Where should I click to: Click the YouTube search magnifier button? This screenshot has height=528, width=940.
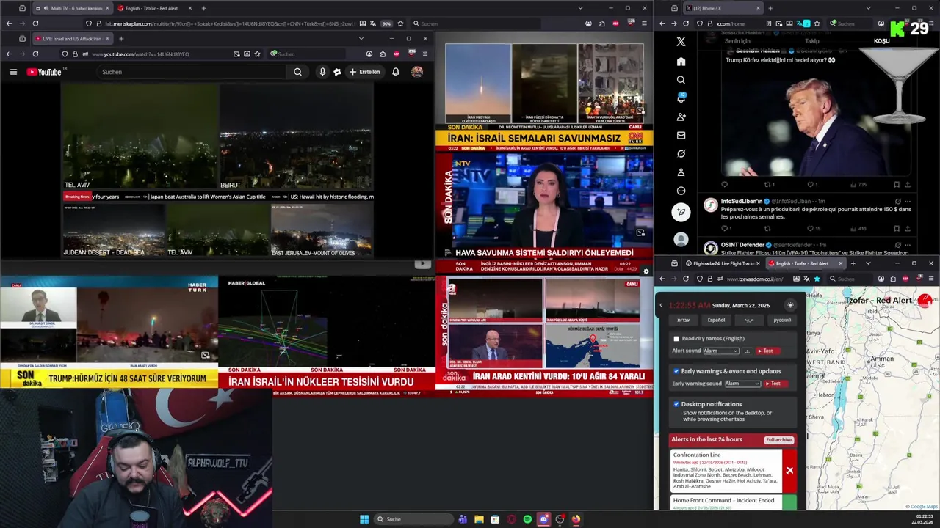pos(297,72)
